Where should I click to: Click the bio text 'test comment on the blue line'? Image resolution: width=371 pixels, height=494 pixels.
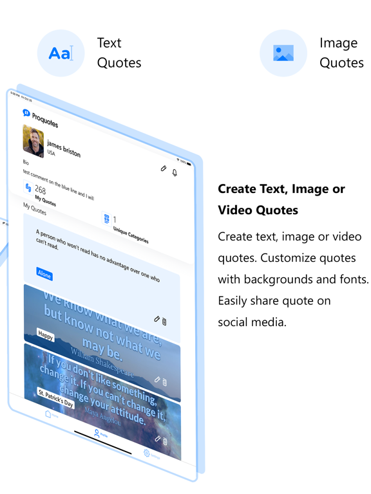coord(59,185)
